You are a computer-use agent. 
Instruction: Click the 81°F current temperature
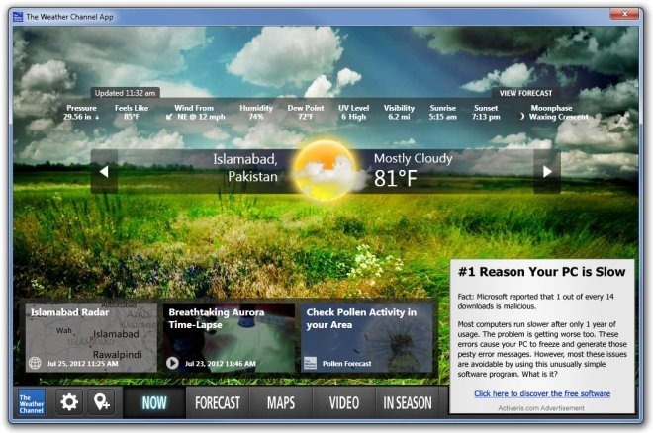coord(395,178)
